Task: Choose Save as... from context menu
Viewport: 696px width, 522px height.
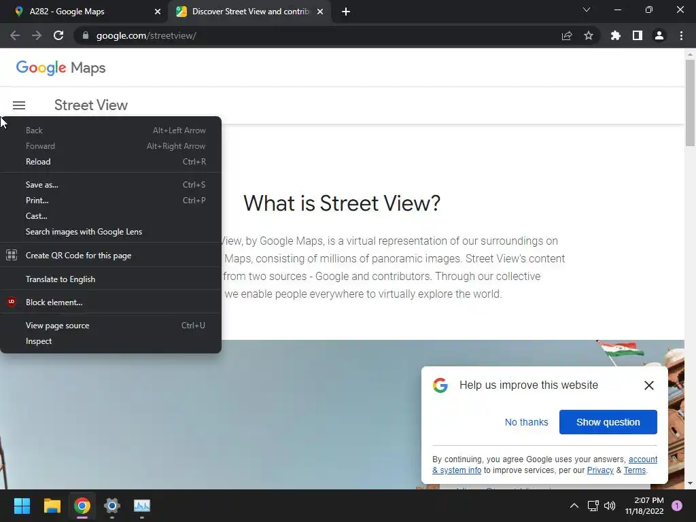Action: click(x=111, y=185)
